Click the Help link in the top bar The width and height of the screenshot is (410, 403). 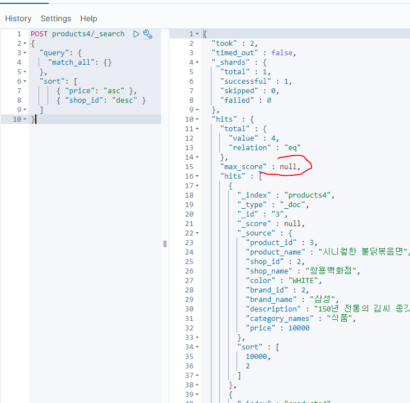(x=88, y=18)
